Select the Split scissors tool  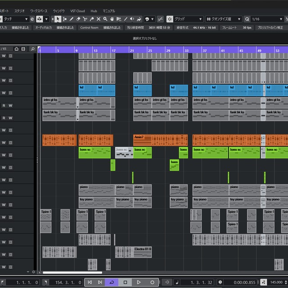tap(85, 19)
